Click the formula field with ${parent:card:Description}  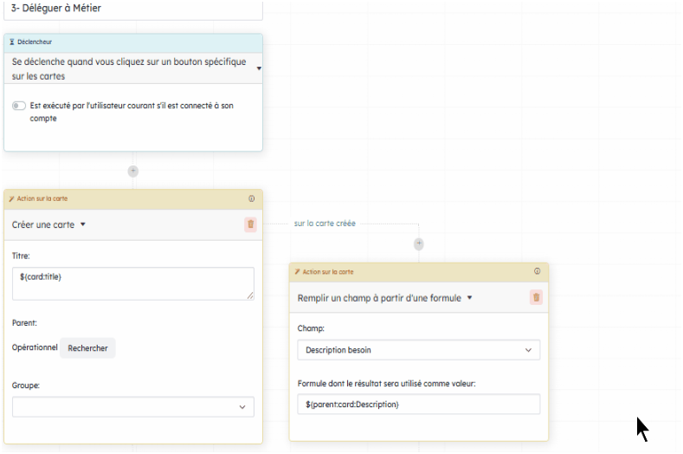point(419,405)
